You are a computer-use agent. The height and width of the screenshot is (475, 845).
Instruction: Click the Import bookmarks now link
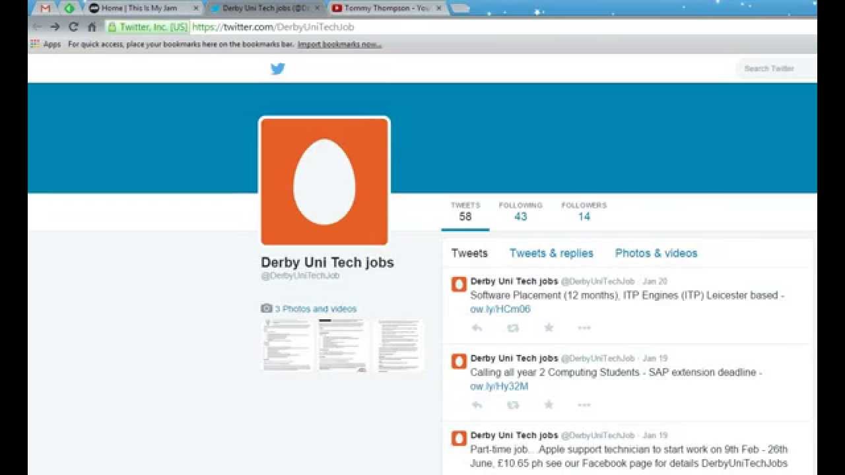point(339,44)
